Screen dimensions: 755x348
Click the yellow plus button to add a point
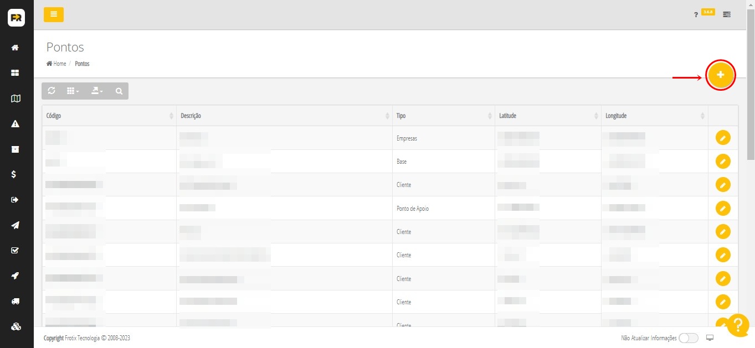(720, 75)
